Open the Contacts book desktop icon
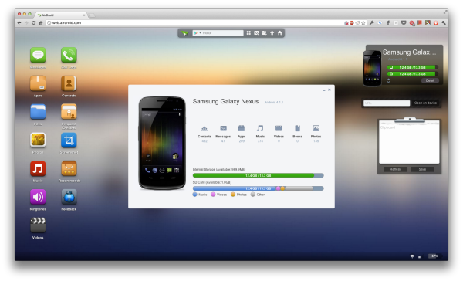This screenshot has width=463, height=281. [x=69, y=83]
